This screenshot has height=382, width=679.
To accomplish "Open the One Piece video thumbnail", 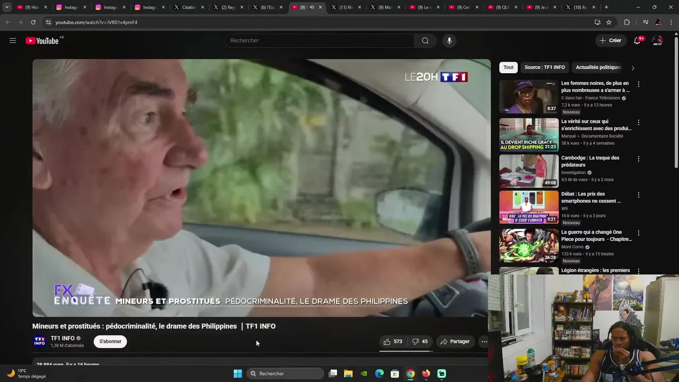I will click(529, 245).
